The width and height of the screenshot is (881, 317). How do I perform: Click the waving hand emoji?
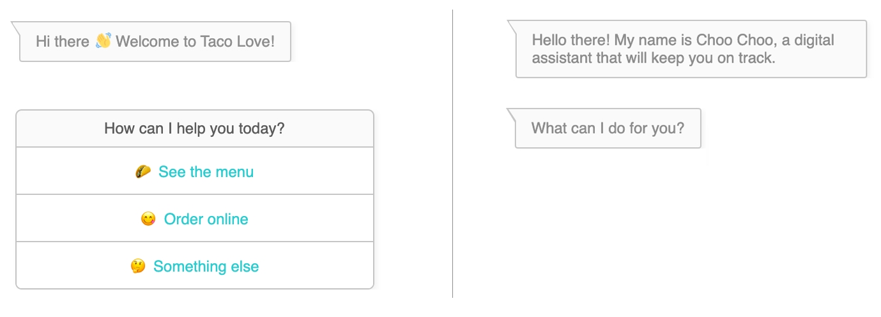(x=103, y=42)
